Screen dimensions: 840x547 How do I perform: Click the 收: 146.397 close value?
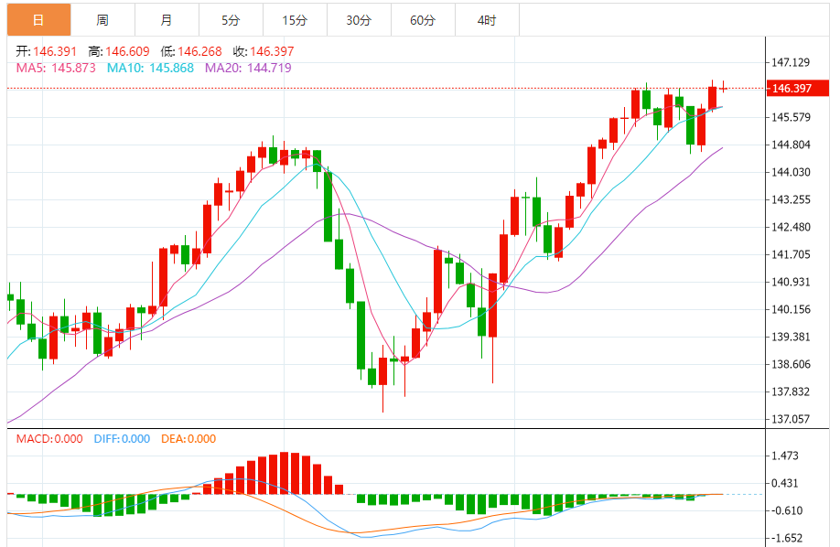pyautogui.click(x=264, y=51)
